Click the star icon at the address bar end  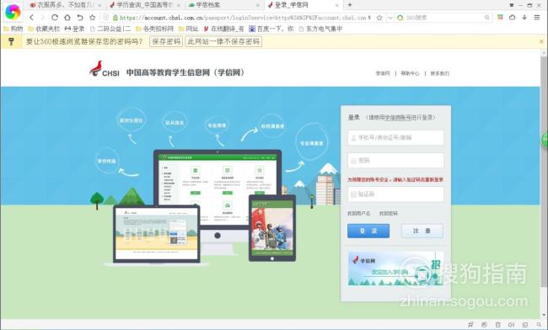(x=379, y=18)
